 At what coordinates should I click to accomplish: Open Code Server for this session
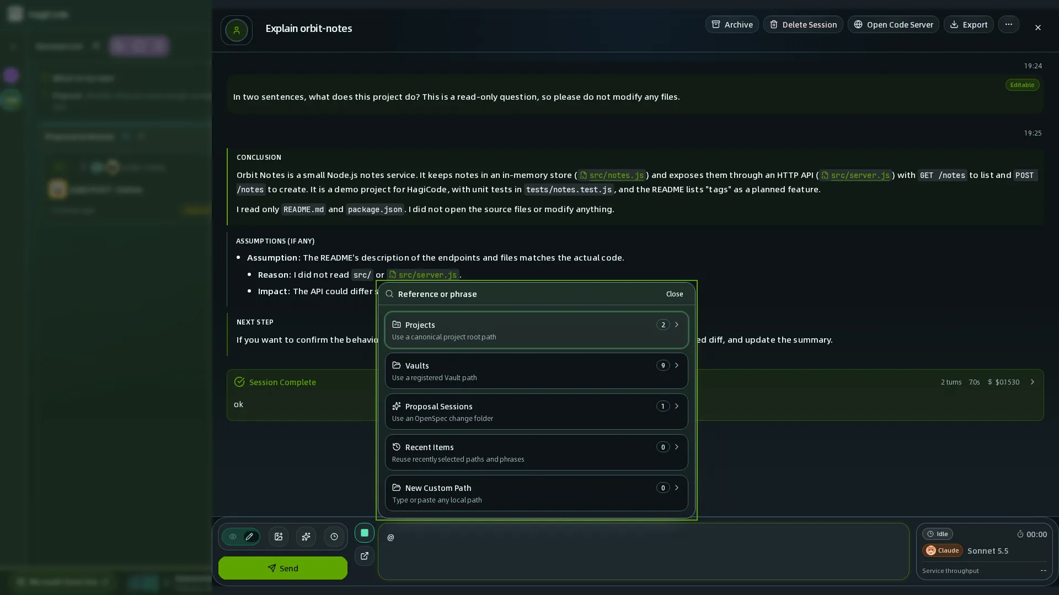pos(893,24)
